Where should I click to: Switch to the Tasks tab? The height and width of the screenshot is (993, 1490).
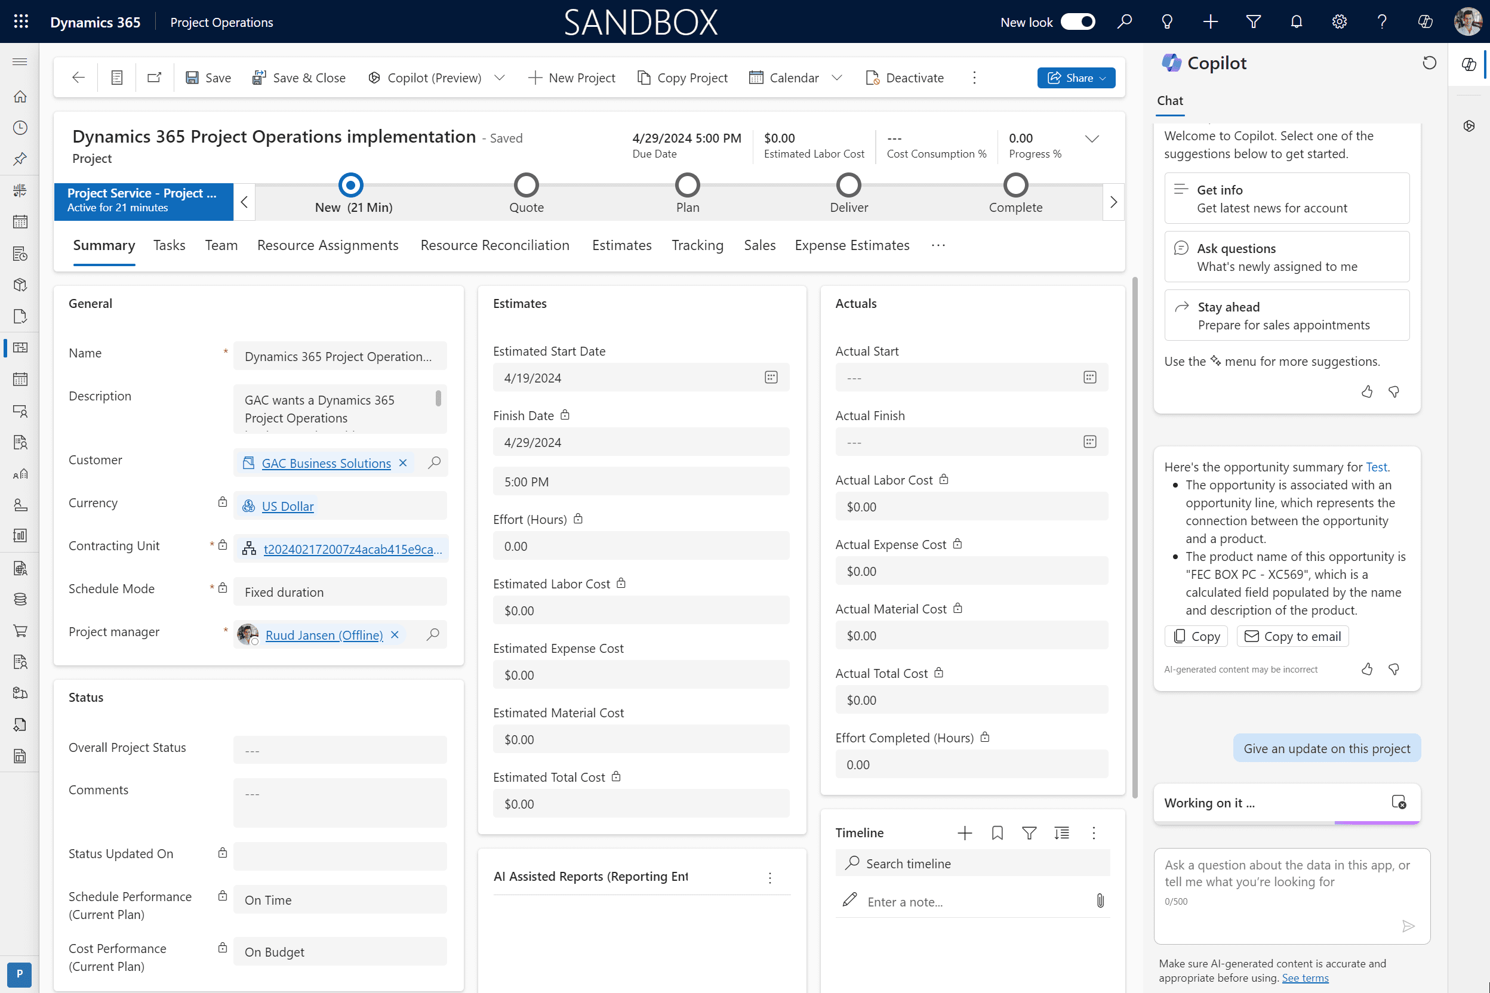169,245
